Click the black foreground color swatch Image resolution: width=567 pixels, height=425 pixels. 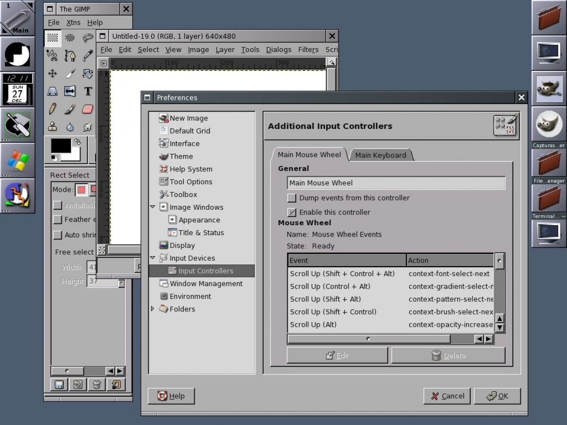60,146
